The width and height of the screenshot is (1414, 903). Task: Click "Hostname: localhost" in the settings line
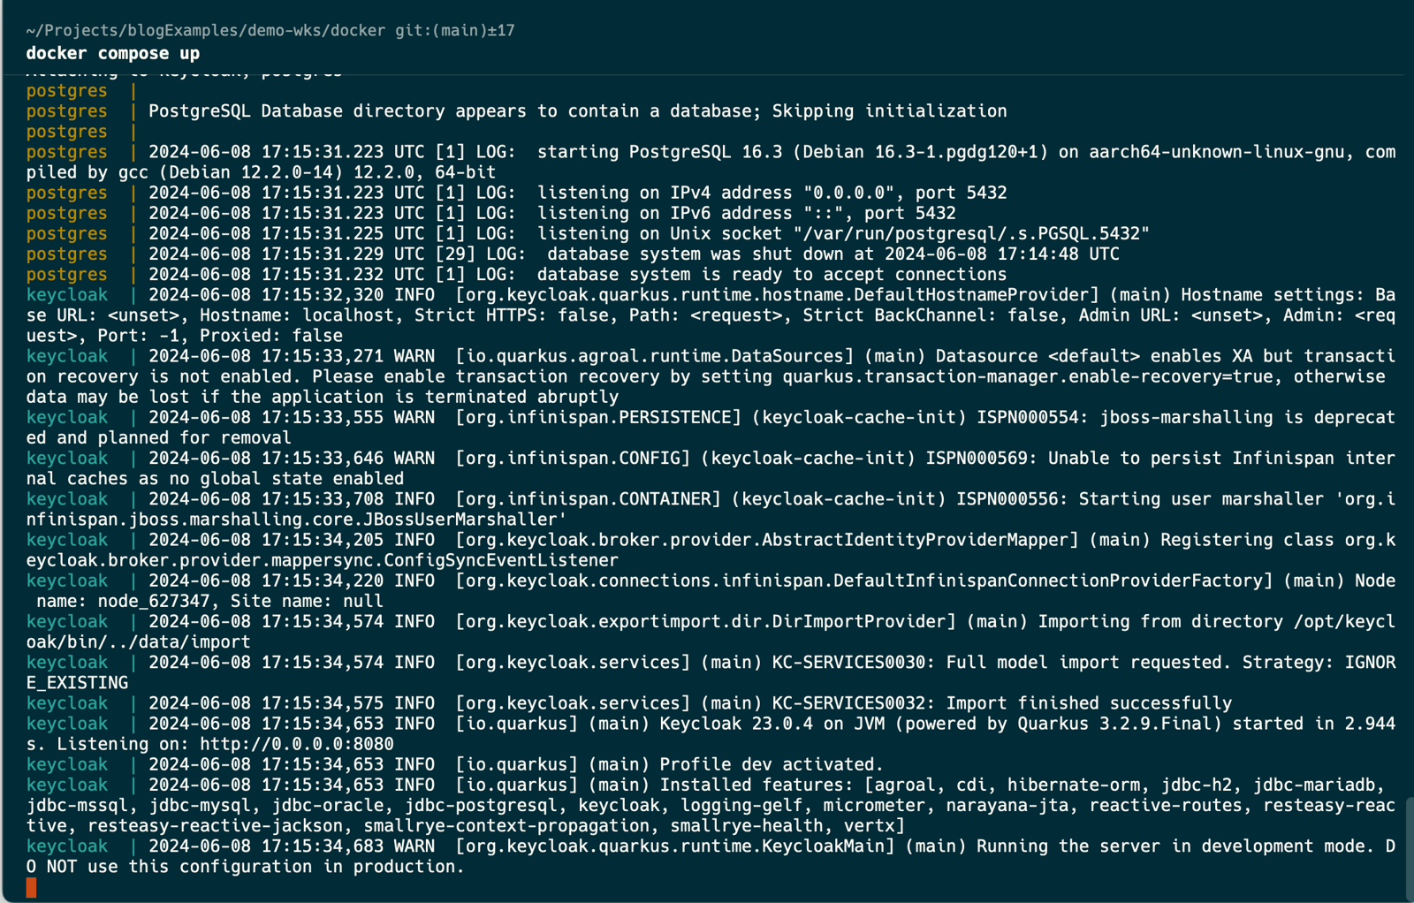click(297, 315)
